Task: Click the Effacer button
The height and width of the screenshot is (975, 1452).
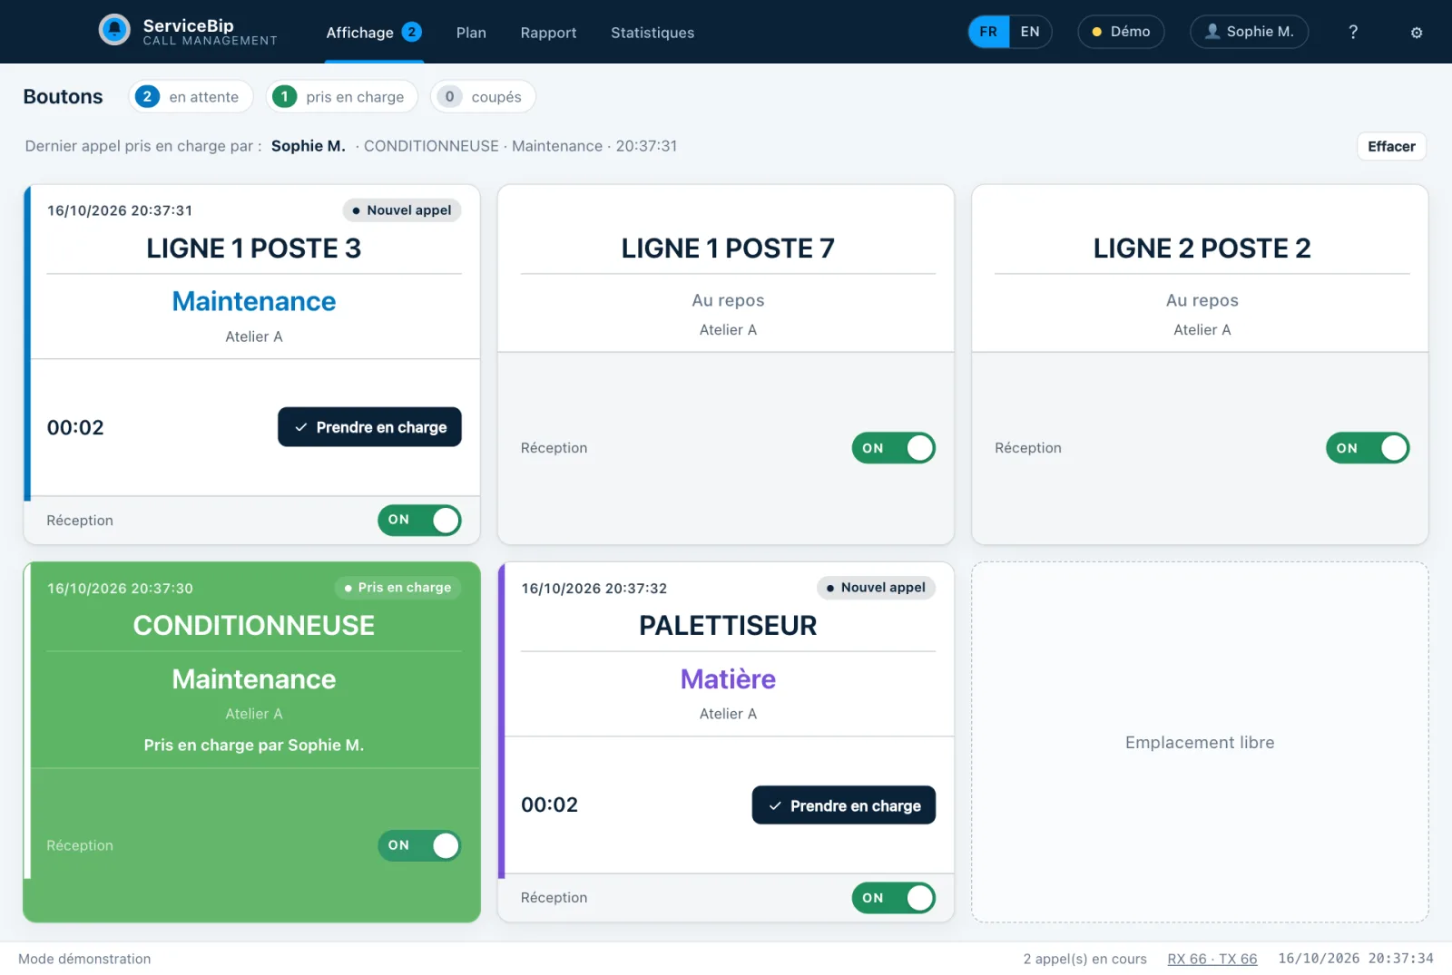Action: 1391,146
